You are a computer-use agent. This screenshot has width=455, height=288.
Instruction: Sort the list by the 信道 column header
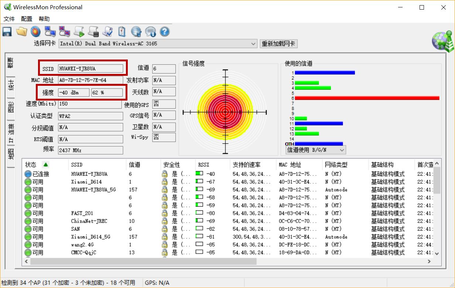[x=144, y=165]
